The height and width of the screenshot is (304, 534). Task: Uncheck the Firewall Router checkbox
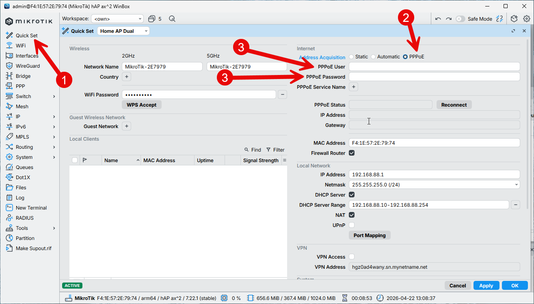coord(352,153)
